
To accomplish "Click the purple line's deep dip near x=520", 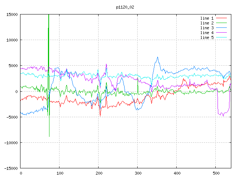I will (223, 116).
